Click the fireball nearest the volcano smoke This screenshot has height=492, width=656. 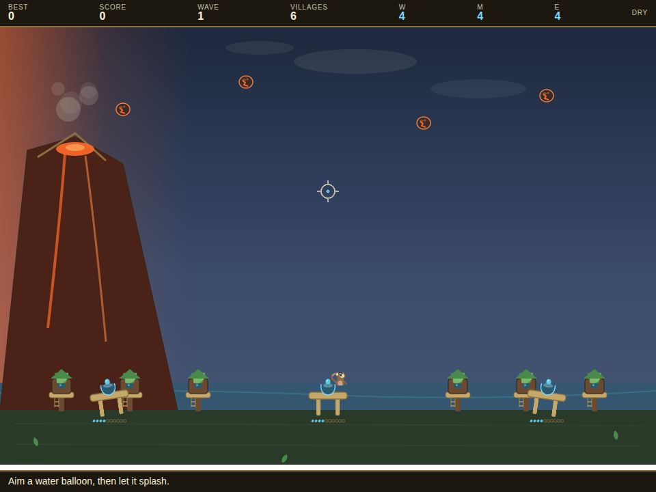coord(123,109)
